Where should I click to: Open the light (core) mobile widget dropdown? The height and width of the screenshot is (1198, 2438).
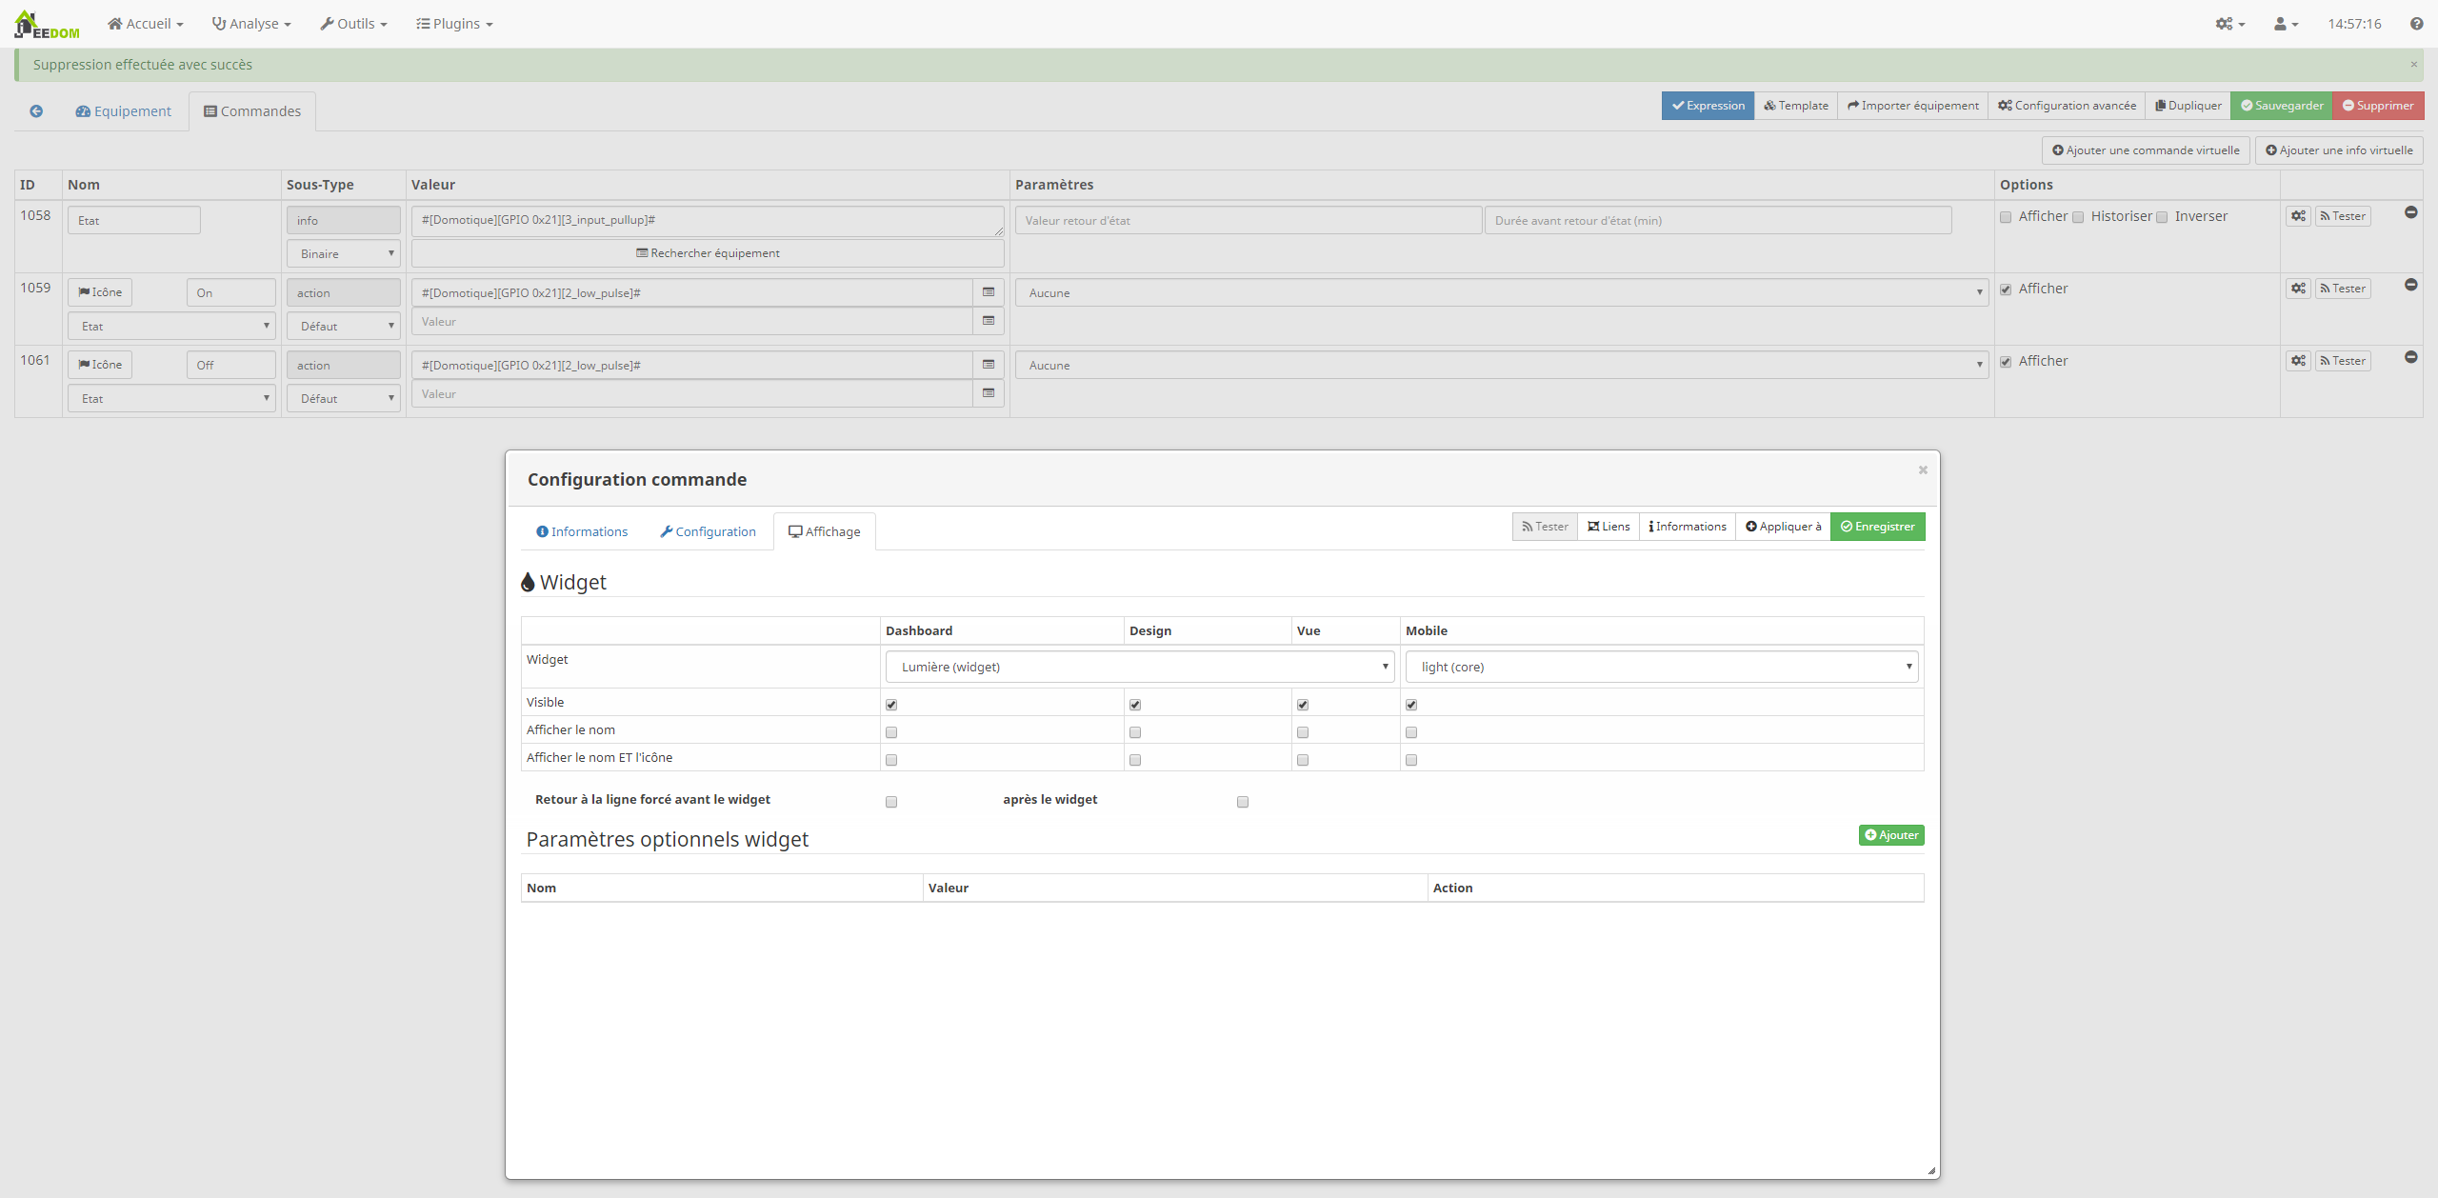pyautogui.click(x=1662, y=667)
